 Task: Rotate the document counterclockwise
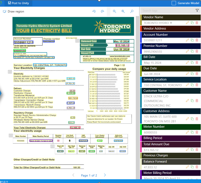tap(94, 11)
